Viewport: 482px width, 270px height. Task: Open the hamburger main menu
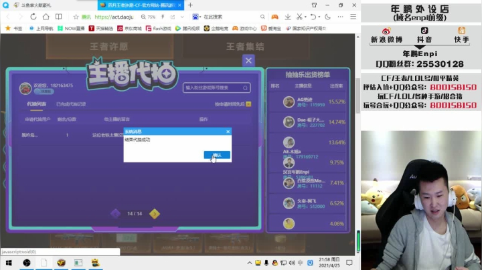pyautogui.click(x=353, y=17)
